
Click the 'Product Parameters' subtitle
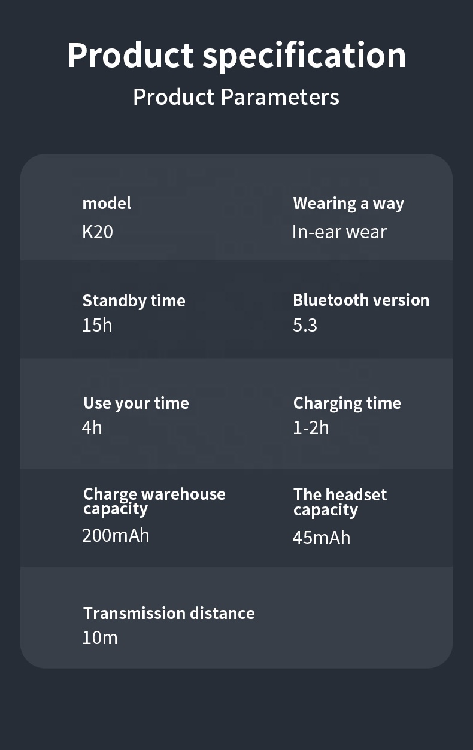click(x=236, y=97)
